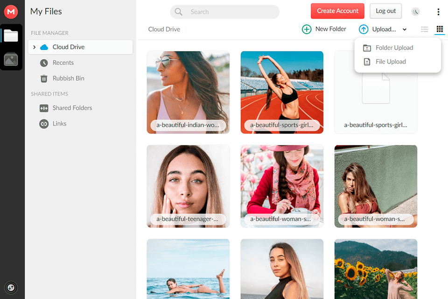Open Links in the sidebar
448x299 pixels.
81,124
